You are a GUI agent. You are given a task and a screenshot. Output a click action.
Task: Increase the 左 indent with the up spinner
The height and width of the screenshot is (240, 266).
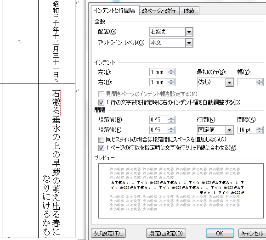(171, 70)
